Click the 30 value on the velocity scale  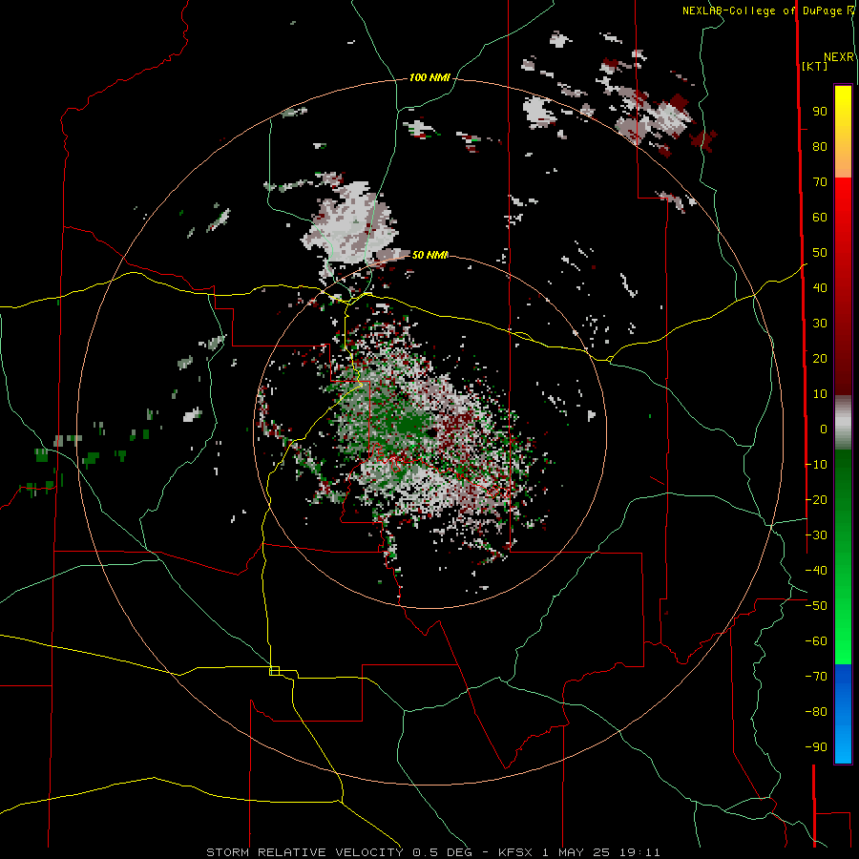(820, 324)
